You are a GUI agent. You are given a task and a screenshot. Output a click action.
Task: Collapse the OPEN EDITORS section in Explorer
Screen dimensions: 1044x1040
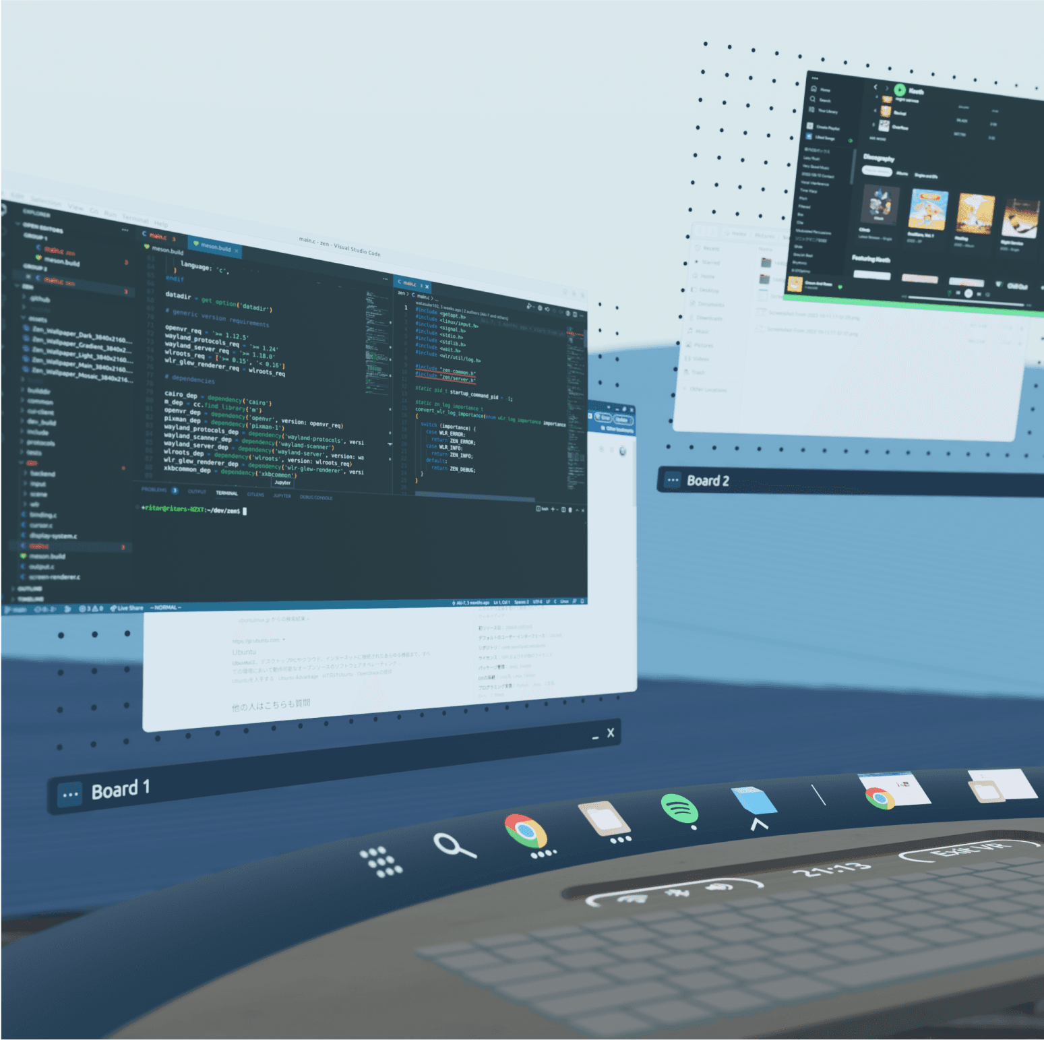point(40,227)
